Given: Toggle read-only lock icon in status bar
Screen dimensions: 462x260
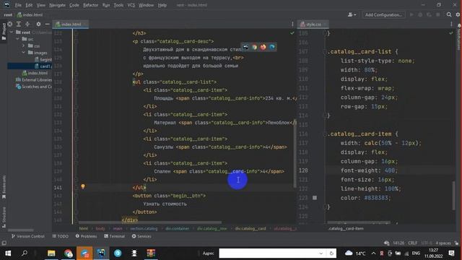Looking at the screenshot, I should pyautogui.click(x=456, y=243).
